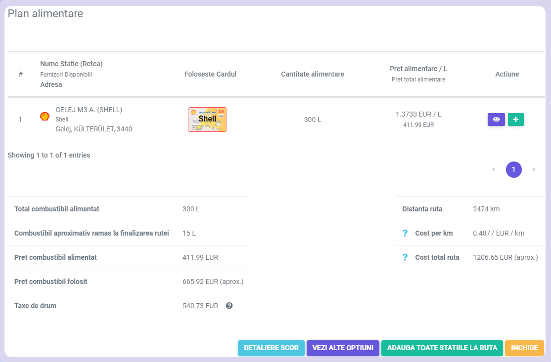Select the Shell fuel card image
The width and height of the screenshot is (551, 362).
(x=207, y=120)
